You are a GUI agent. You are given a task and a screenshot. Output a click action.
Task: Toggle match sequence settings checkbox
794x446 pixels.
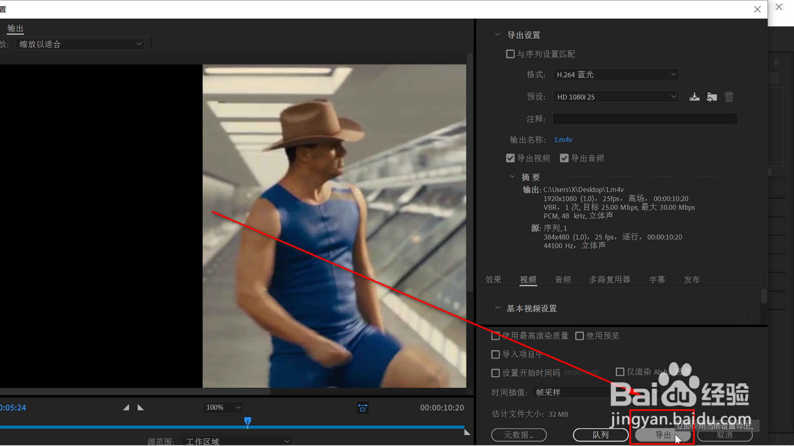pyautogui.click(x=510, y=54)
